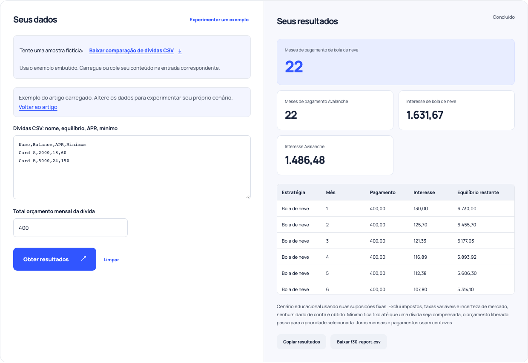Viewport: 528px width, 363px height.
Task: Click the Interesse de bola de neve value 1.631,67
Action: coord(425,115)
